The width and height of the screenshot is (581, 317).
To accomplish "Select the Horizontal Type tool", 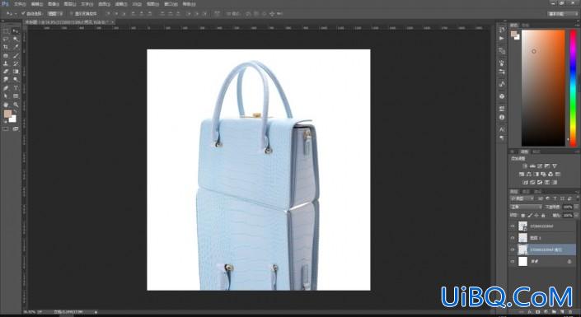I will [x=16, y=88].
